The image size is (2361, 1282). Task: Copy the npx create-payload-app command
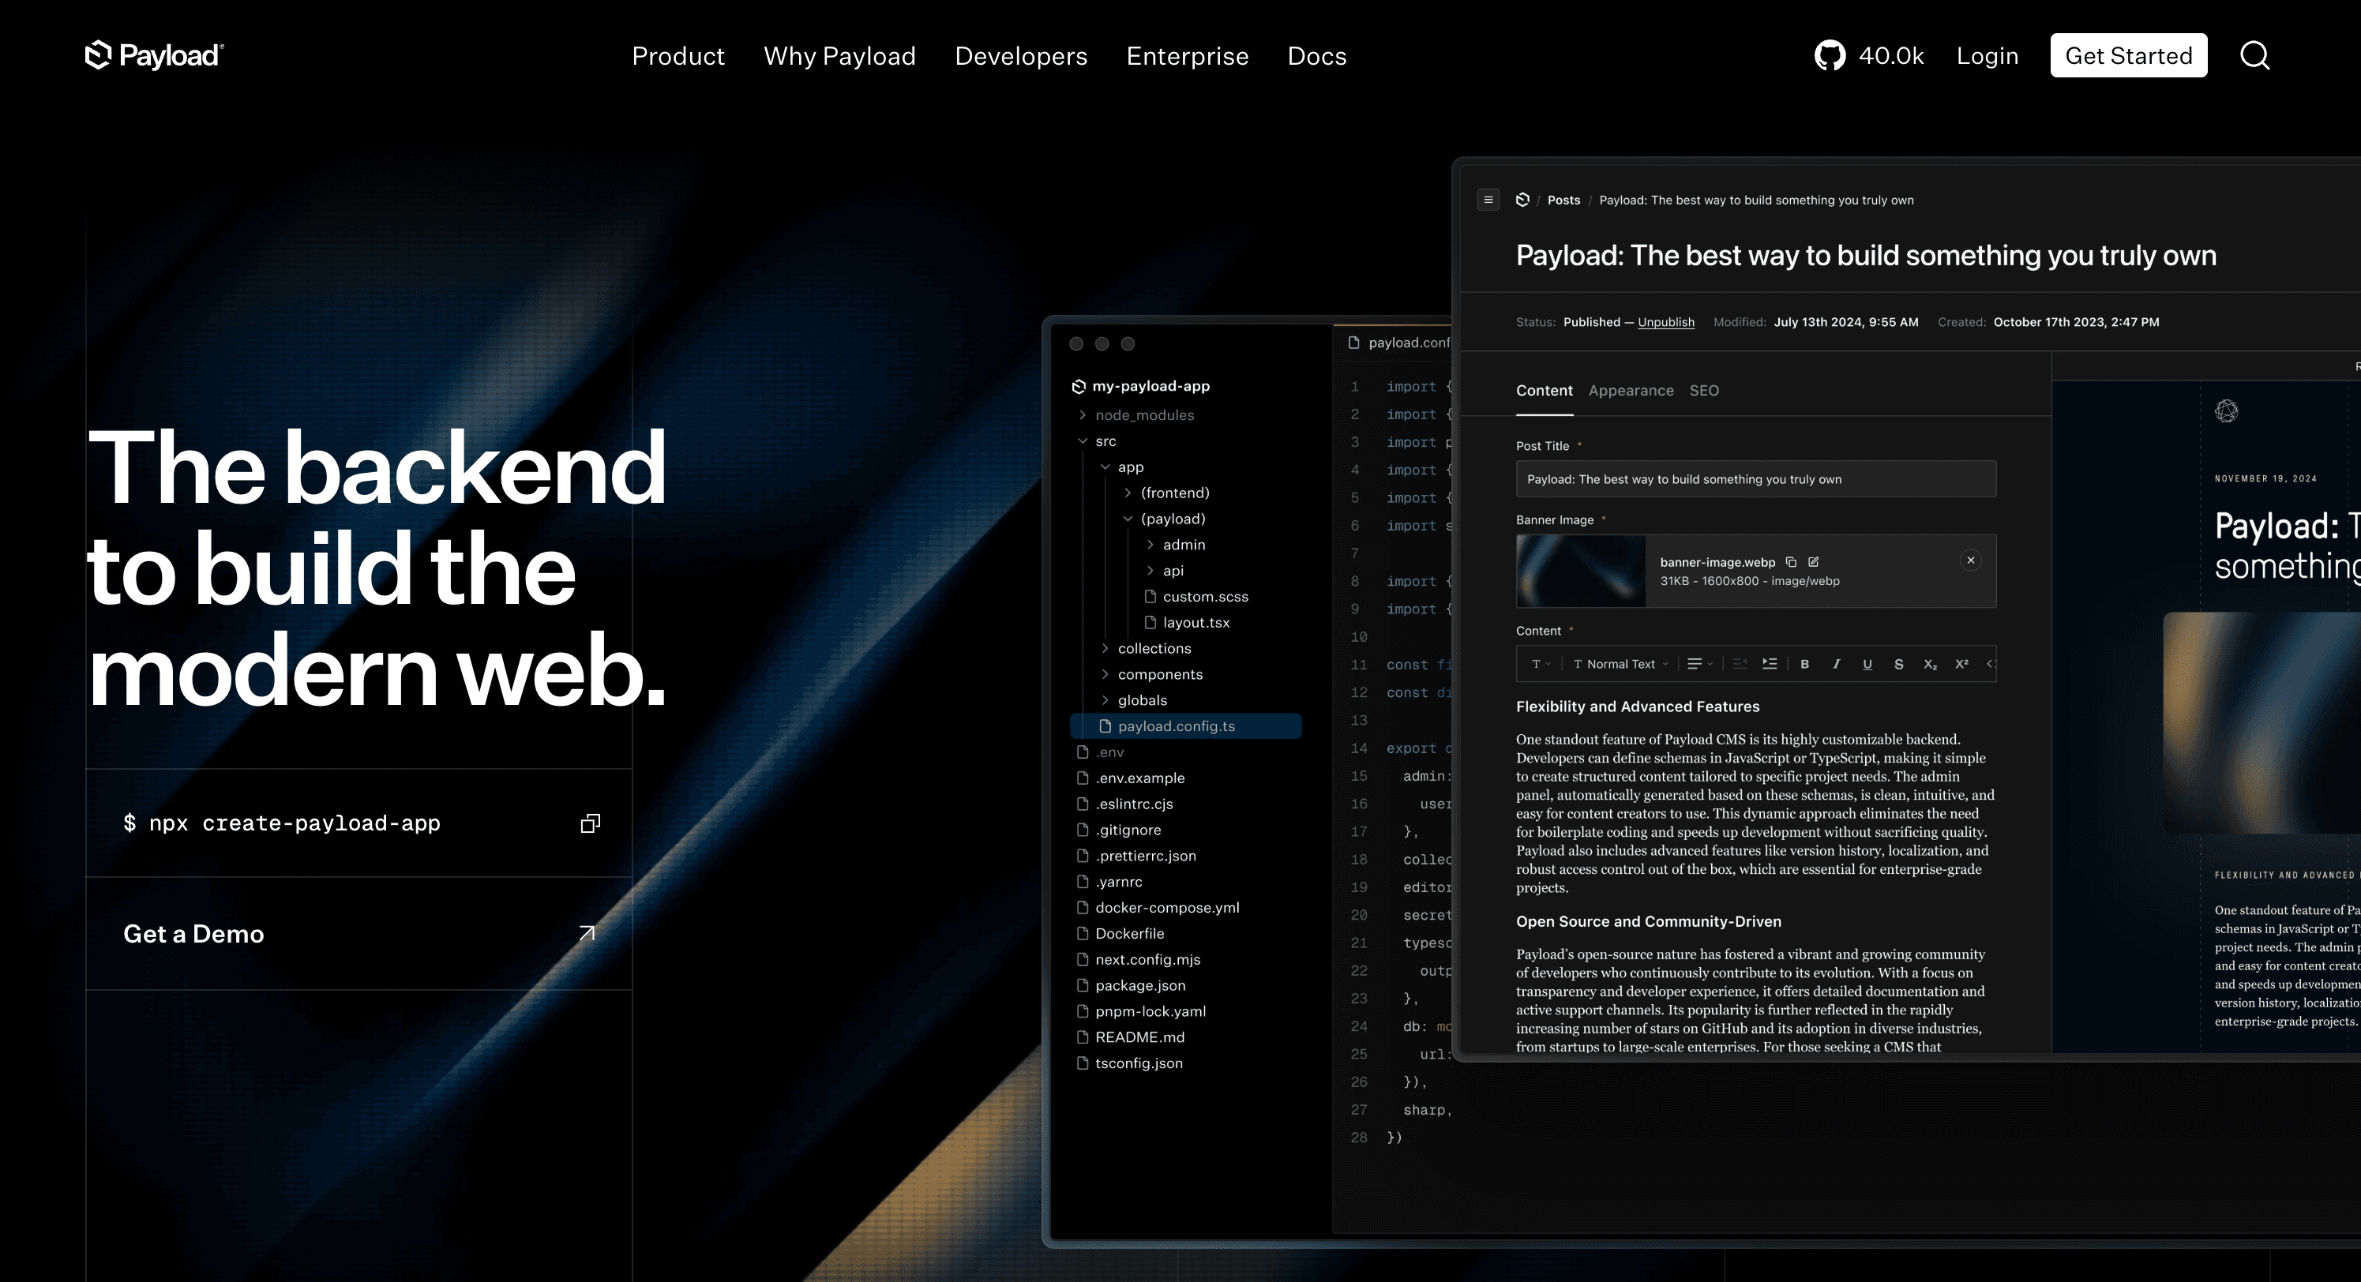coord(591,823)
